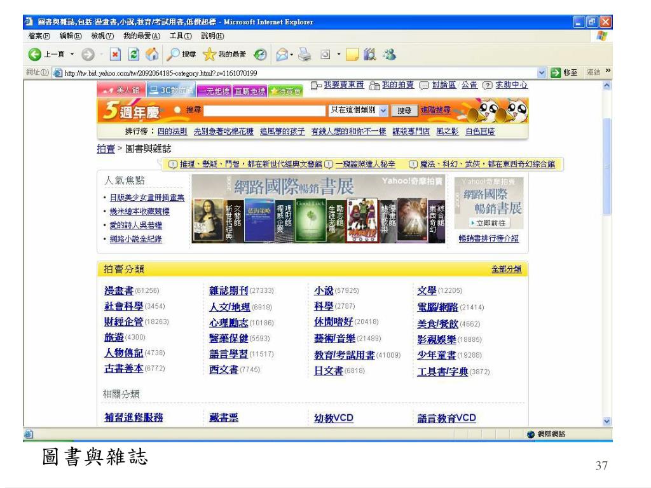Open the 我的最愛(A) menu

click(142, 36)
